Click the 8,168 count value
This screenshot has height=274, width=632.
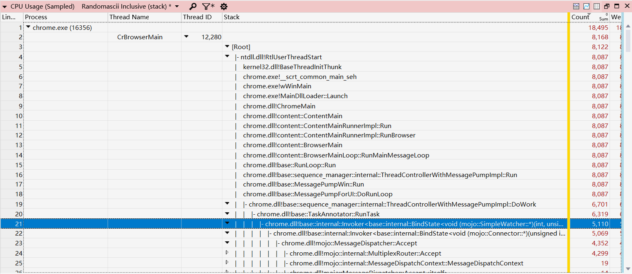point(600,37)
